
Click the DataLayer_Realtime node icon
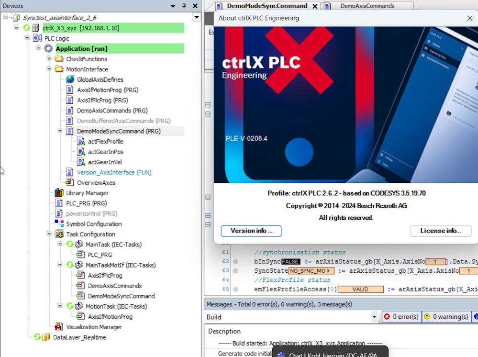pos(45,337)
